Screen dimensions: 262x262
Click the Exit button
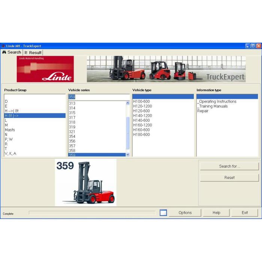(x=245, y=213)
